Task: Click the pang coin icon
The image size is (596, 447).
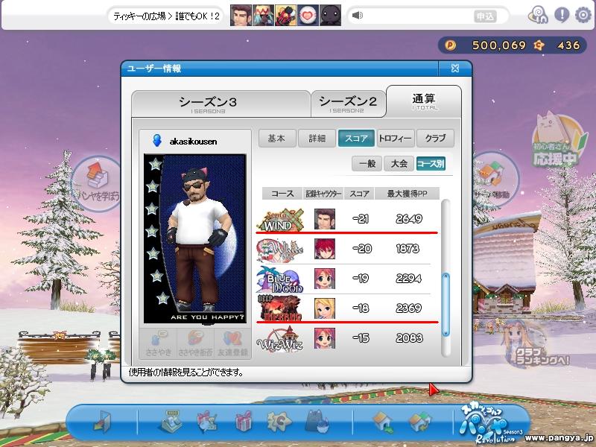Action: tap(451, 45)
